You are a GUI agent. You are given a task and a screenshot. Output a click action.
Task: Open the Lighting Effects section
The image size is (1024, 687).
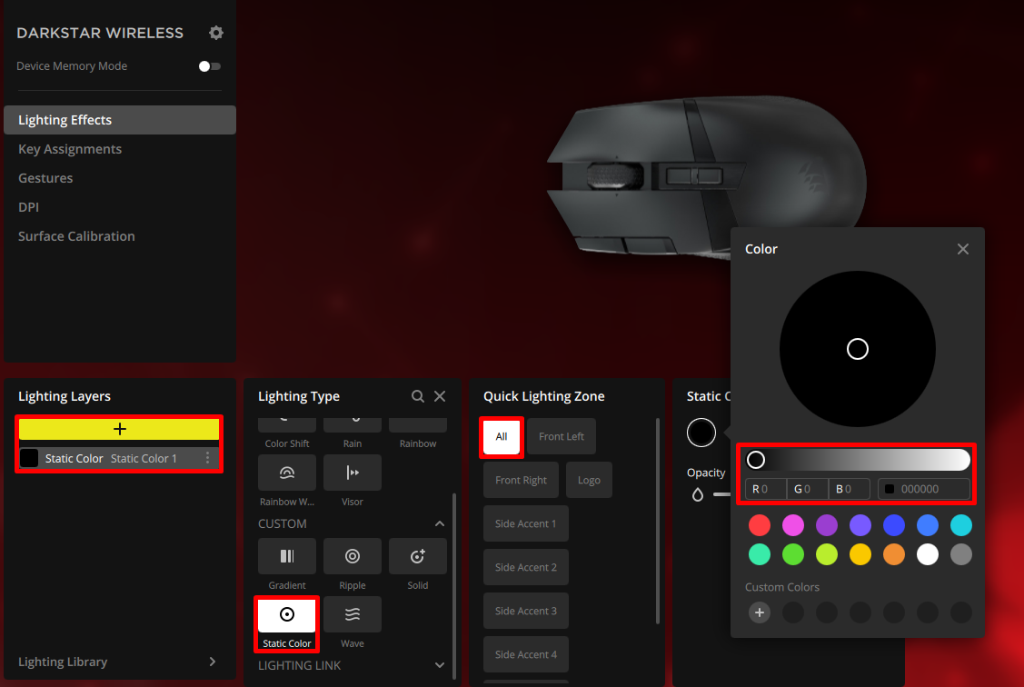pyautogui.click(x=120, y=120)
